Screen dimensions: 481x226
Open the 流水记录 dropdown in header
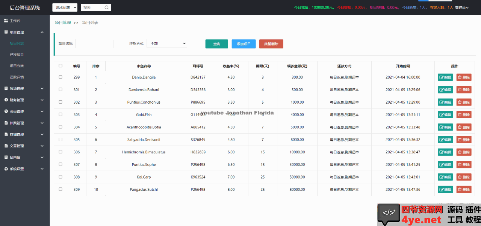coord(65,7)
